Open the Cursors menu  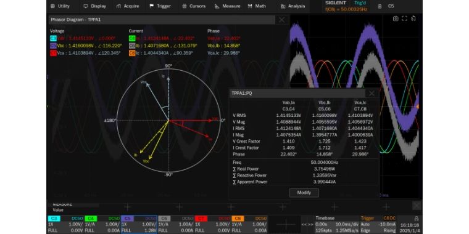(x=194, y=6)
